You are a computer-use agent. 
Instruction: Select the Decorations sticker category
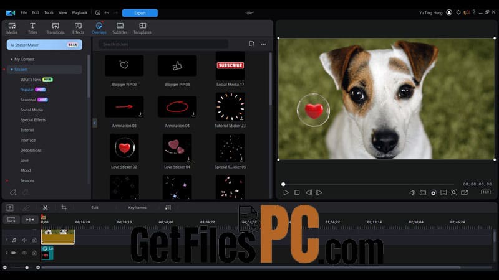[x=31, y=151]
